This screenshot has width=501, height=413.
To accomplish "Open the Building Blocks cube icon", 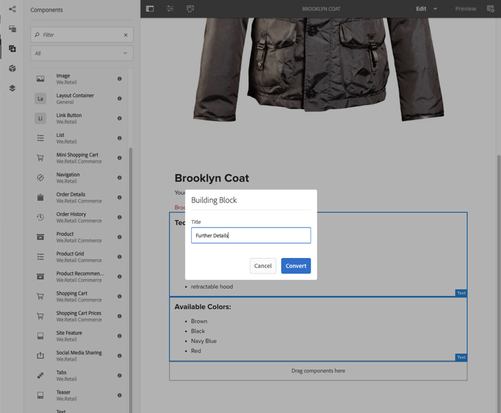I will point(12,68).
